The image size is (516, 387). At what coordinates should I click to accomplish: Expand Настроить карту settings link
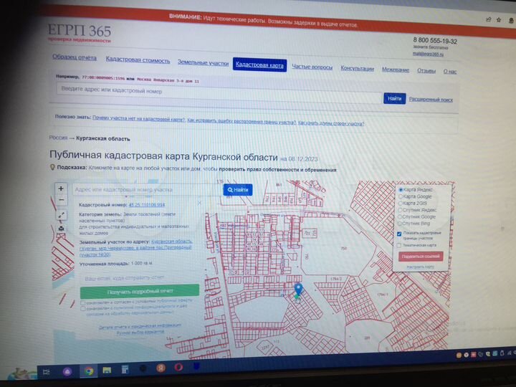click(420, 267)
